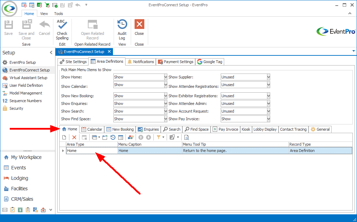The image size is (357, 222).
Task: Open the Show Home dropdown
Action: tap(166, 77)
